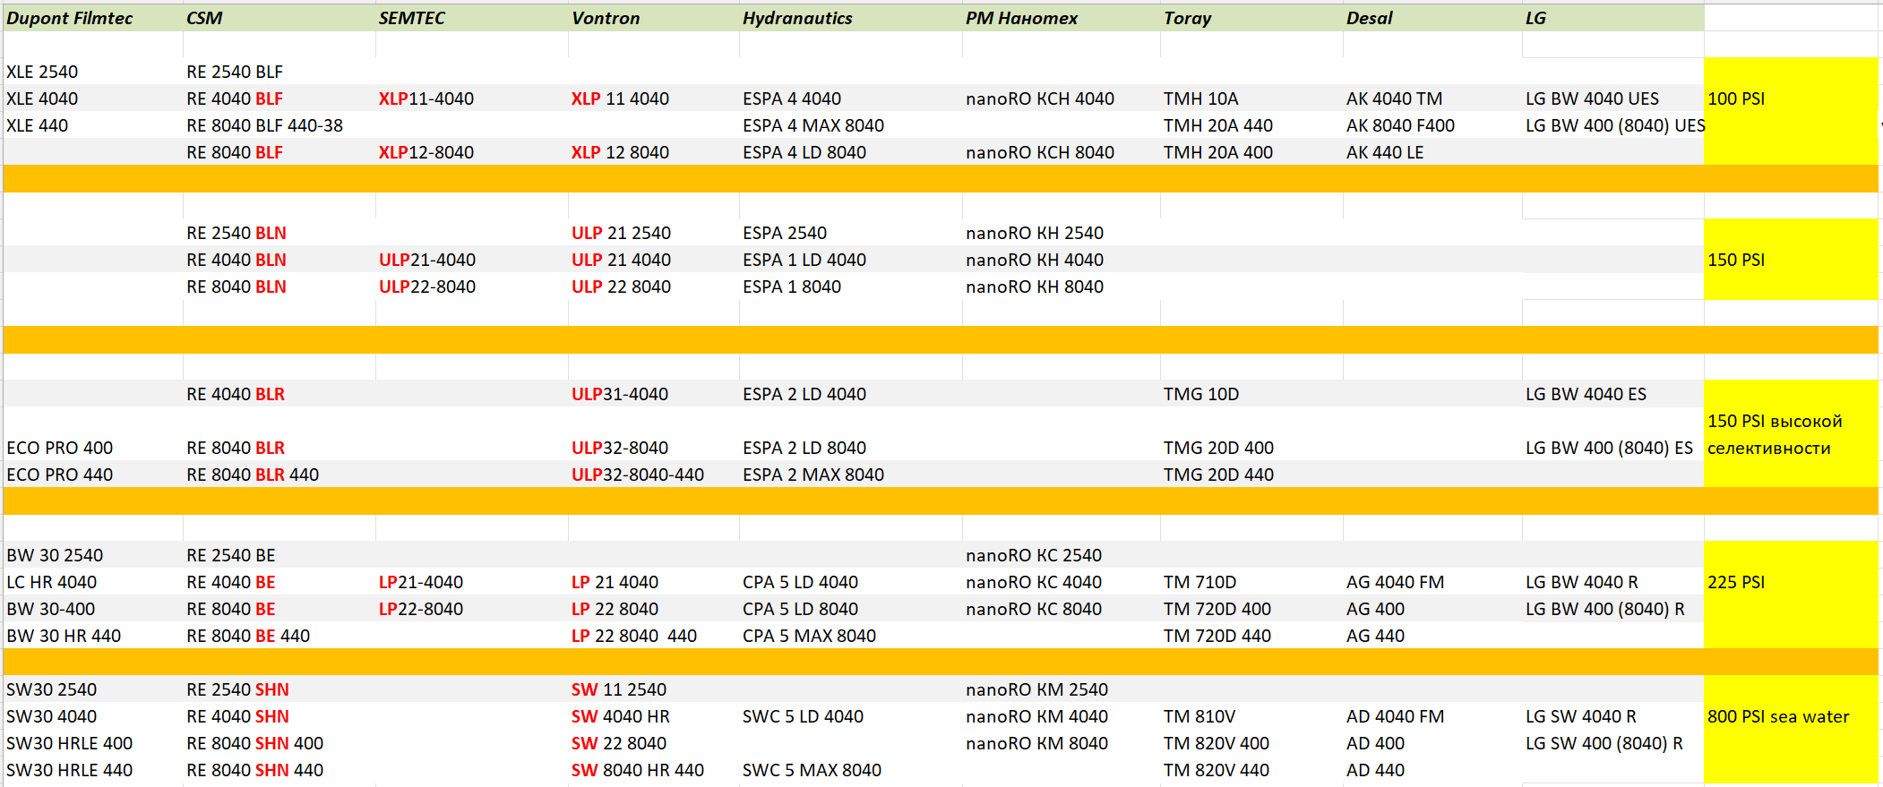Select the Dupont Filmtec header cell
Screen dimensions: 1883x787
[70, 18]
